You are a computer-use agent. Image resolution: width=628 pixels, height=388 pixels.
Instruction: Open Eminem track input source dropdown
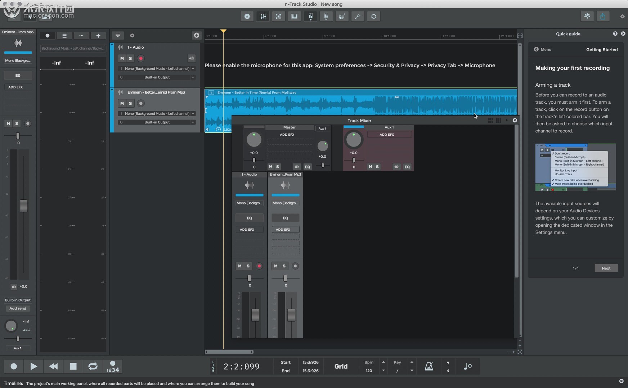(x=157, y=113)
